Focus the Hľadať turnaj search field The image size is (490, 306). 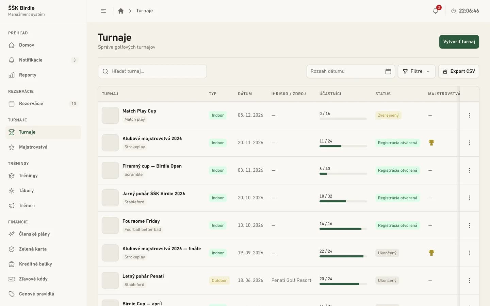coord(152,71)
